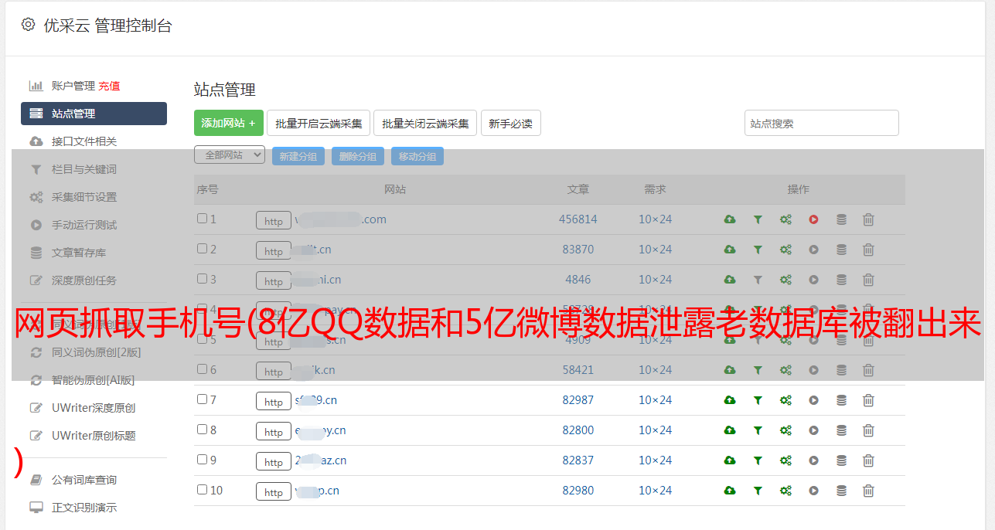Tick the checkbox for site row 2
995x530 pixels.
(202, 249)
